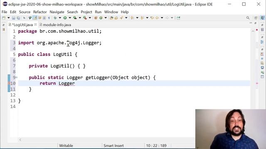The height and width of the screenshot is (149, 266).
Task: Expand the Next Annotation dropdown
Action: click(137, 18)
